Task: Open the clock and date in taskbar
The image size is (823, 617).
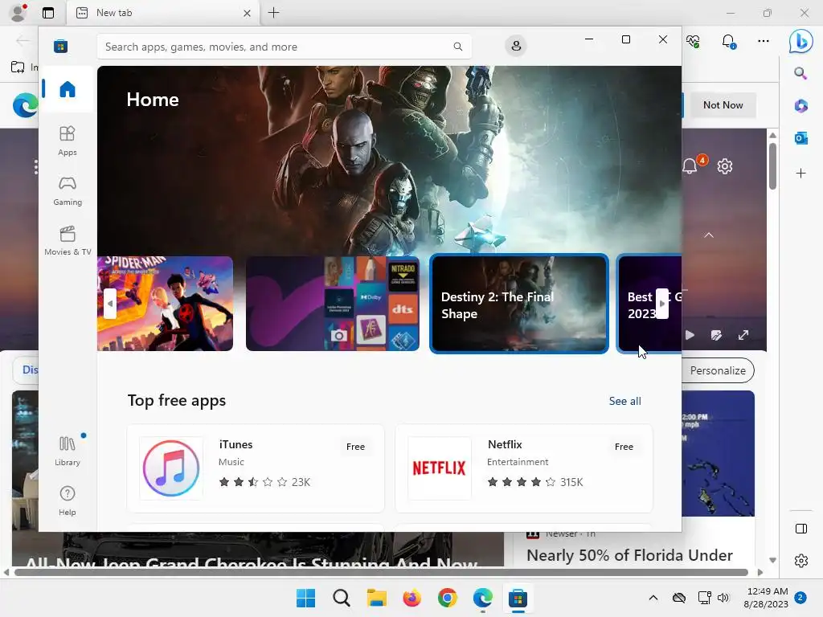Action: click(766, 598)
